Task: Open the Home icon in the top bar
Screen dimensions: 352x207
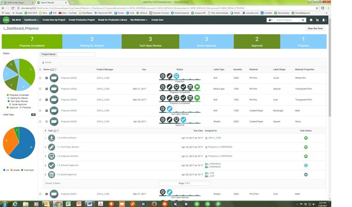Action: click(x=311, y=20)
